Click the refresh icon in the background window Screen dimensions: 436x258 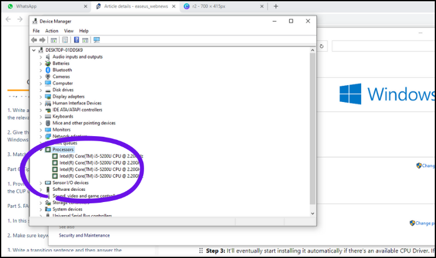tap(321, 46)
